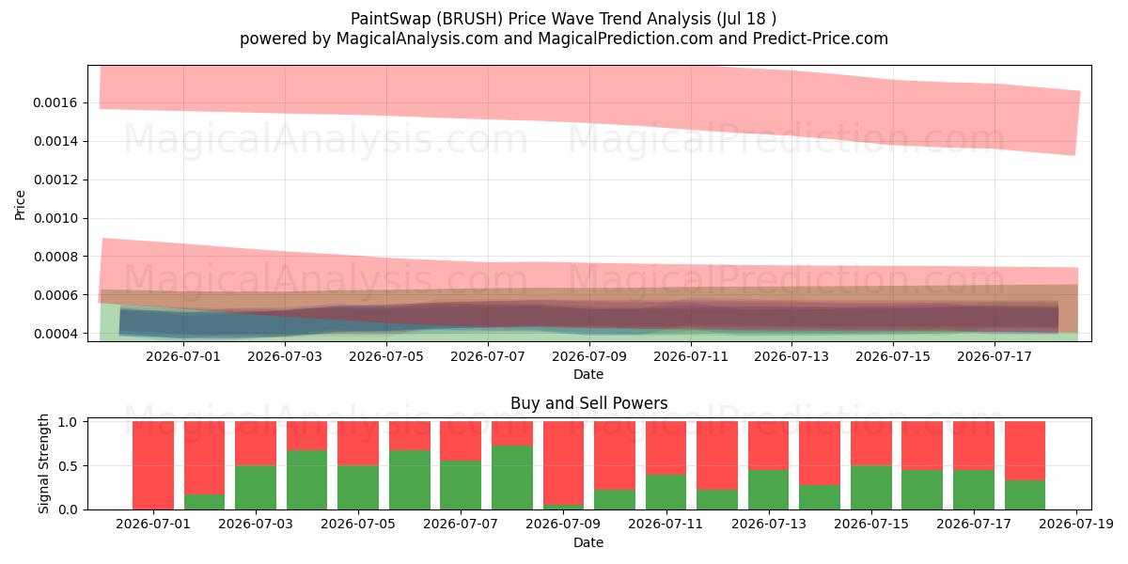Click the "Date" label under the Buy and Sell chart
This screenshot has height=564, width=1128.
click(x=588, y=542)
